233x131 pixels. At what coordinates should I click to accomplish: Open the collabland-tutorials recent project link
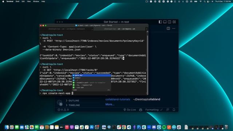[118, 99]
